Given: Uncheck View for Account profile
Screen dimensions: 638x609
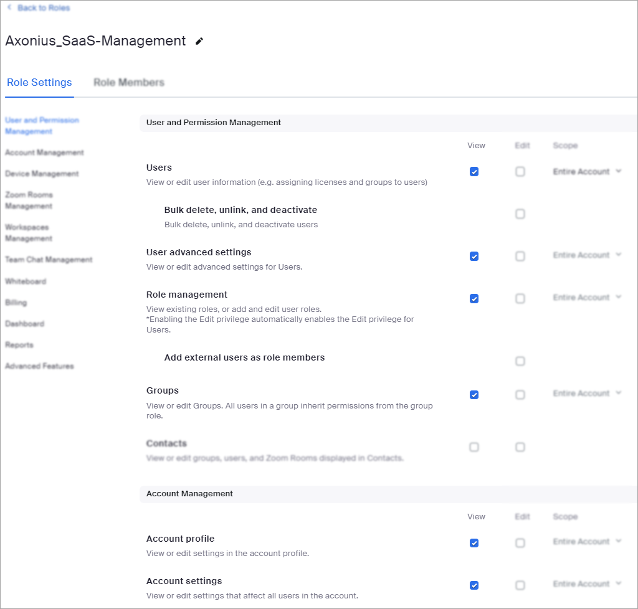Looking at the screenshot, I should [474, 543].
